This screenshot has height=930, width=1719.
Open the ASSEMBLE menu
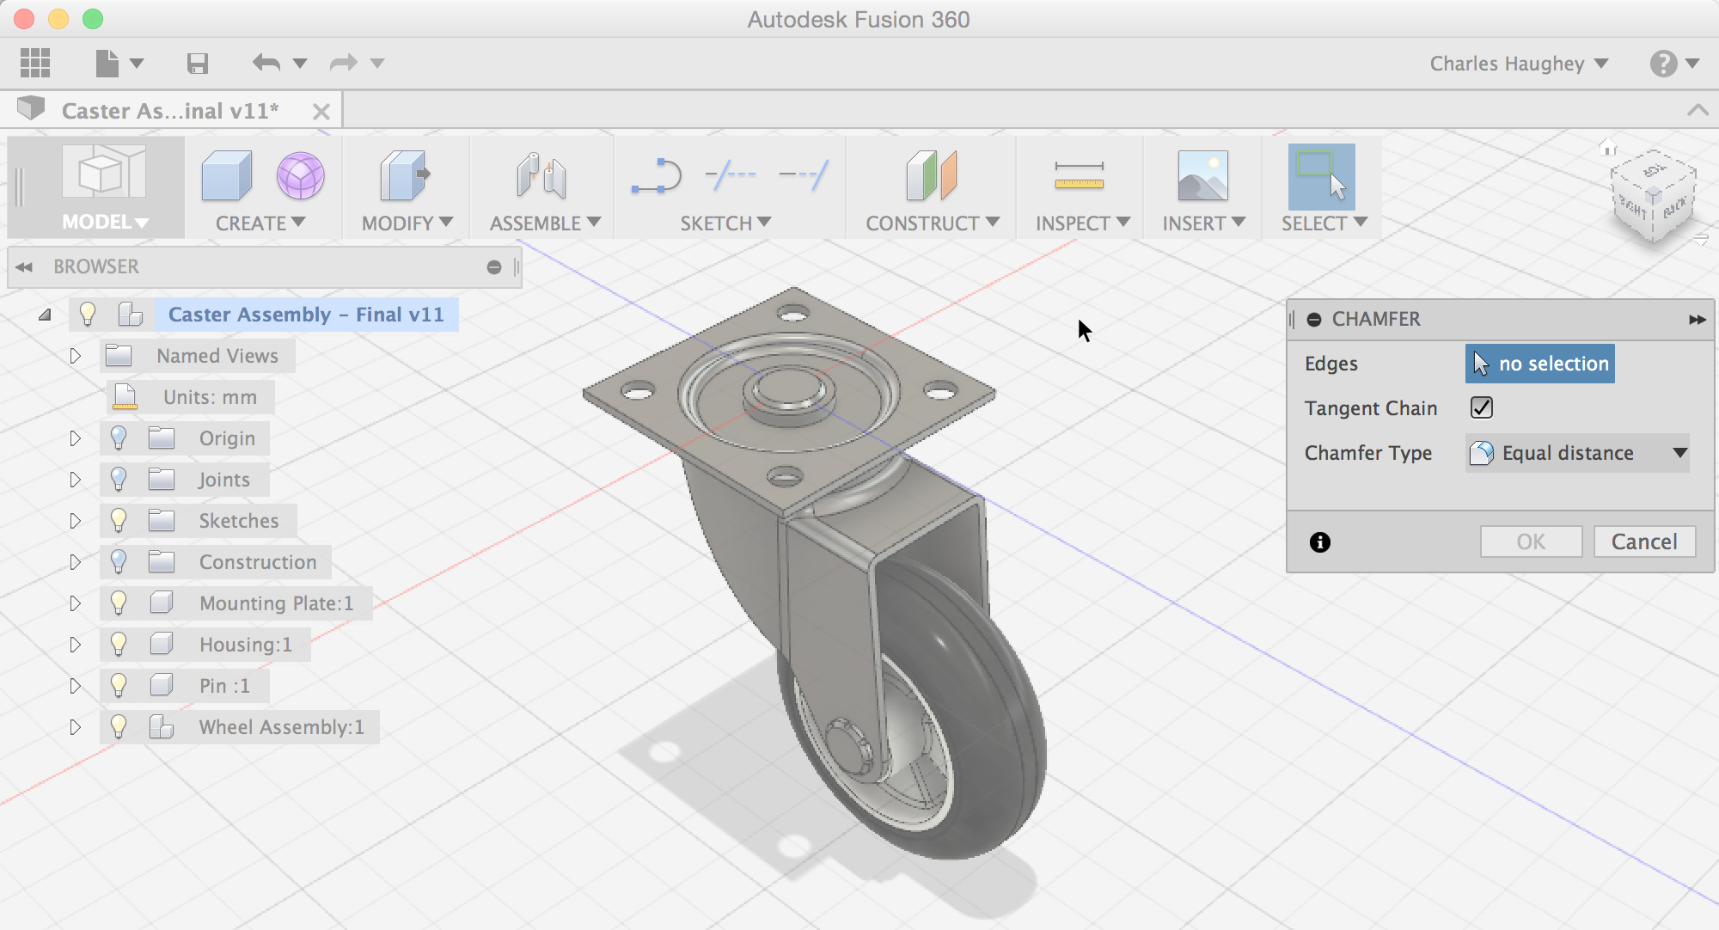pos(544,223)
